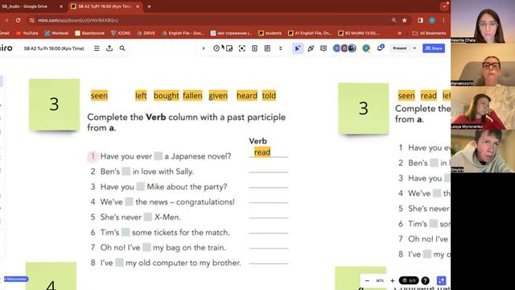The height and width of the screenshot is (290, 515).
Task: Select the highlighted word 'fallen'
Action: (x=192, y=96)
